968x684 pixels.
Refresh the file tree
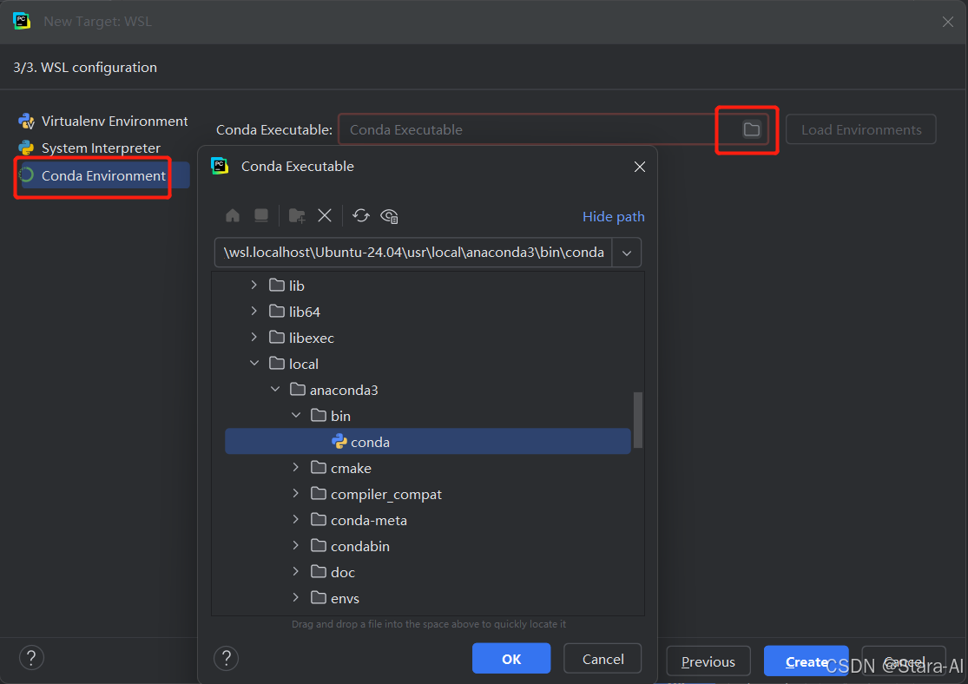(x=361, y=215)
